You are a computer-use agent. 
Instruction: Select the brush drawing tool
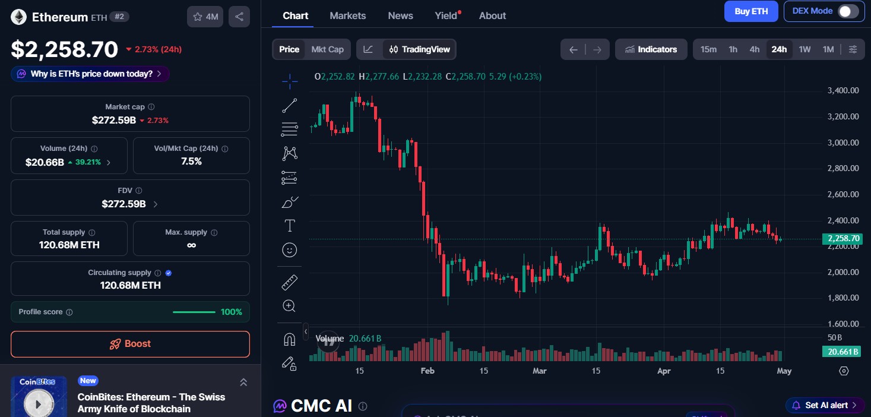(x=289, y=202)
